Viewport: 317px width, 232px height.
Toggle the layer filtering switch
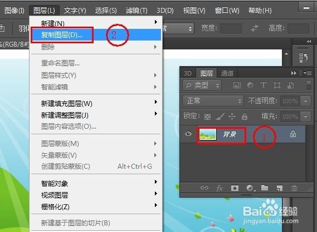309,85
